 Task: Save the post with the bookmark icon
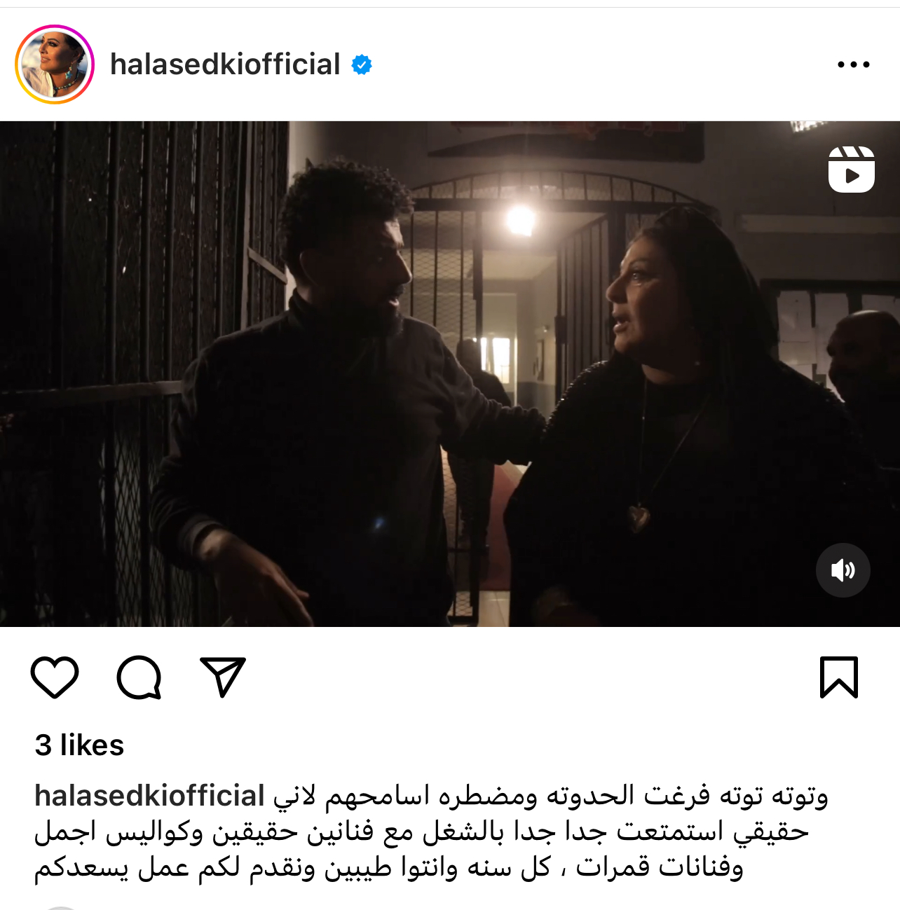point(839,677)
